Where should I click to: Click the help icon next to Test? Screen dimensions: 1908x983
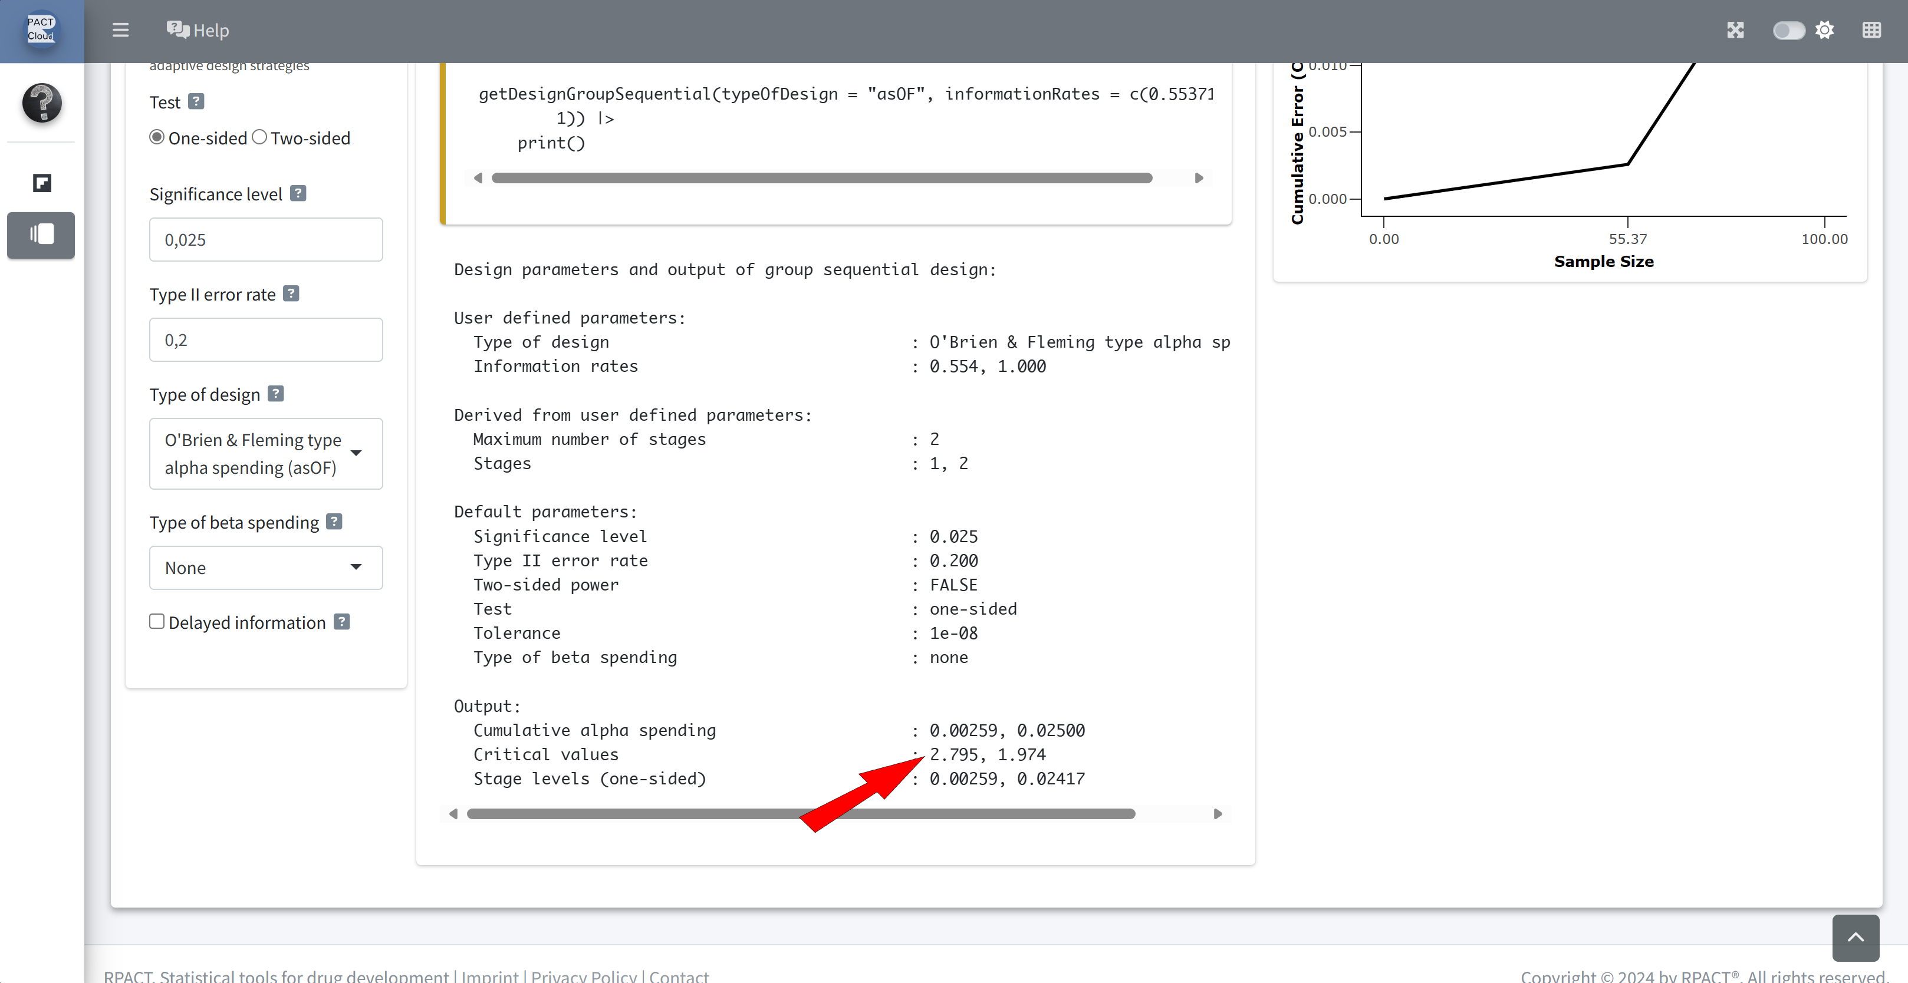[x=196, y=101]
